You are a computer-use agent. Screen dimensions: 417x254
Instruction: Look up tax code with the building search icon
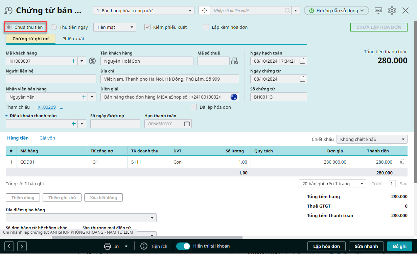[235, 61]
